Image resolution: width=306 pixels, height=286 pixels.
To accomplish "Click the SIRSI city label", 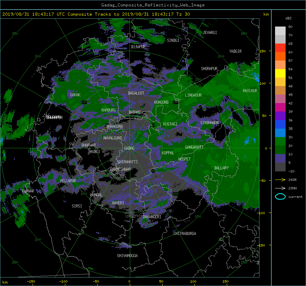I will (x=77, y=206).
